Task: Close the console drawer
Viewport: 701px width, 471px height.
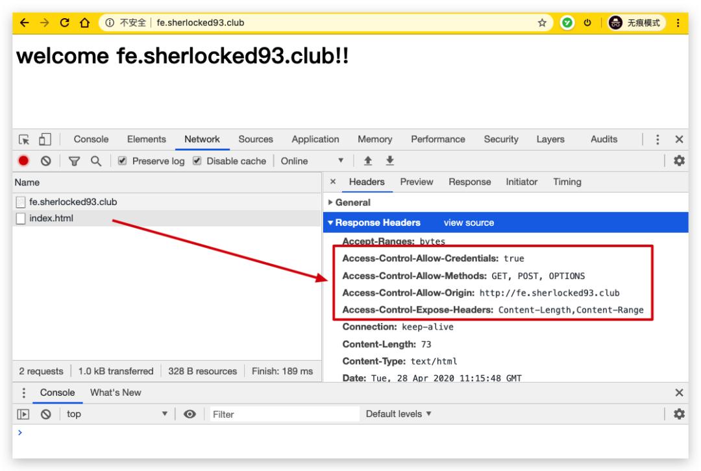Action: [x=679, y=392]
